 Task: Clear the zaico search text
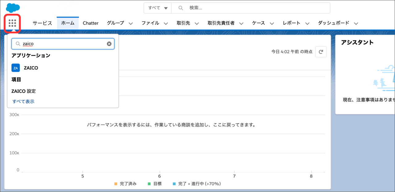point(109,44)
